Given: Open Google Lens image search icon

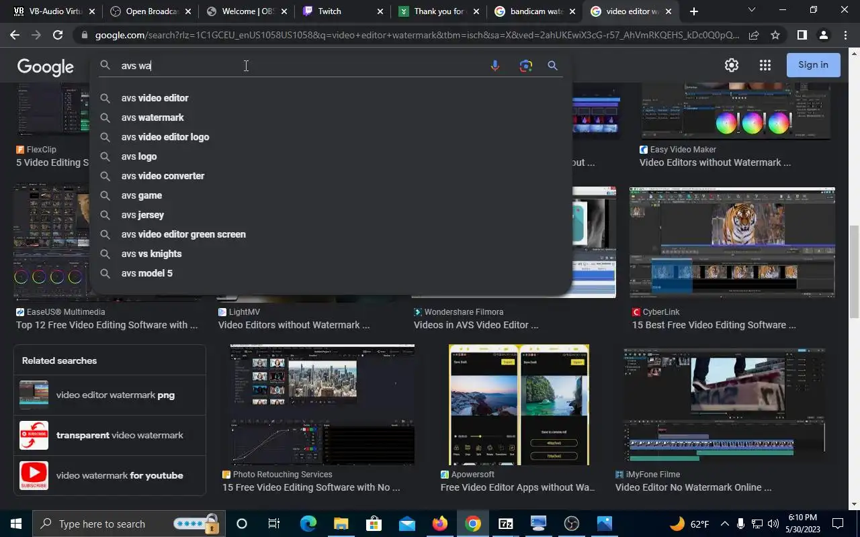Looking at the screenshot, I should (x=525, y=66).
